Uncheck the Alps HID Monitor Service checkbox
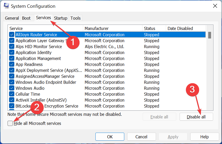Screen dimensions: 222x144 [12, 47]
